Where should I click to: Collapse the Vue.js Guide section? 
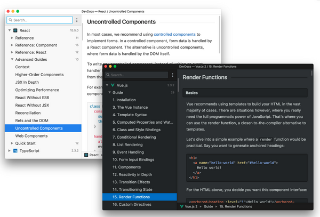(109, 92)
